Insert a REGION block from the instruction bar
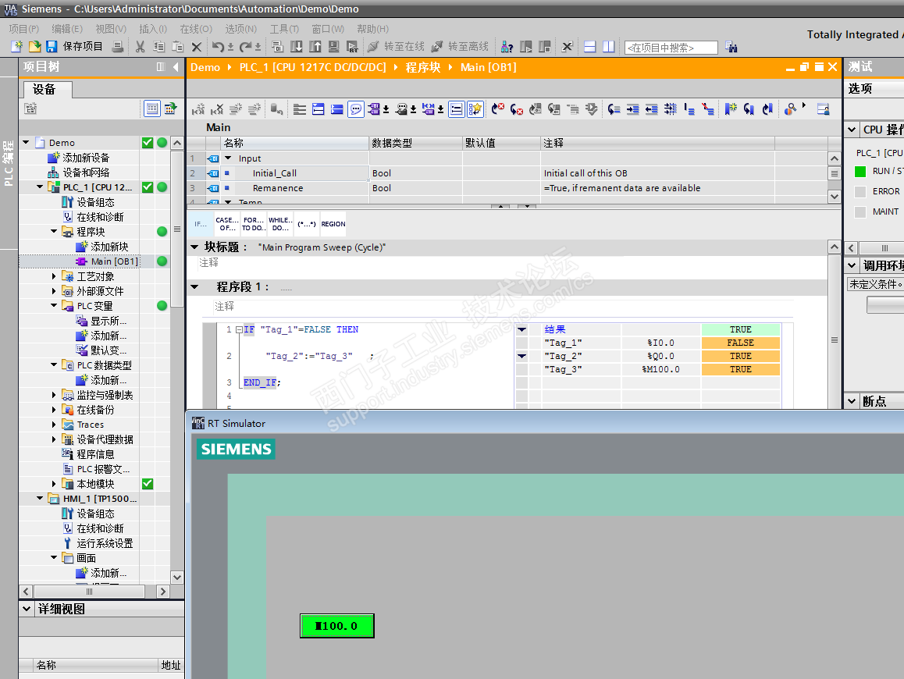Image resolution: width=904 pixels, height=679 pixels. tap(333, 224)
